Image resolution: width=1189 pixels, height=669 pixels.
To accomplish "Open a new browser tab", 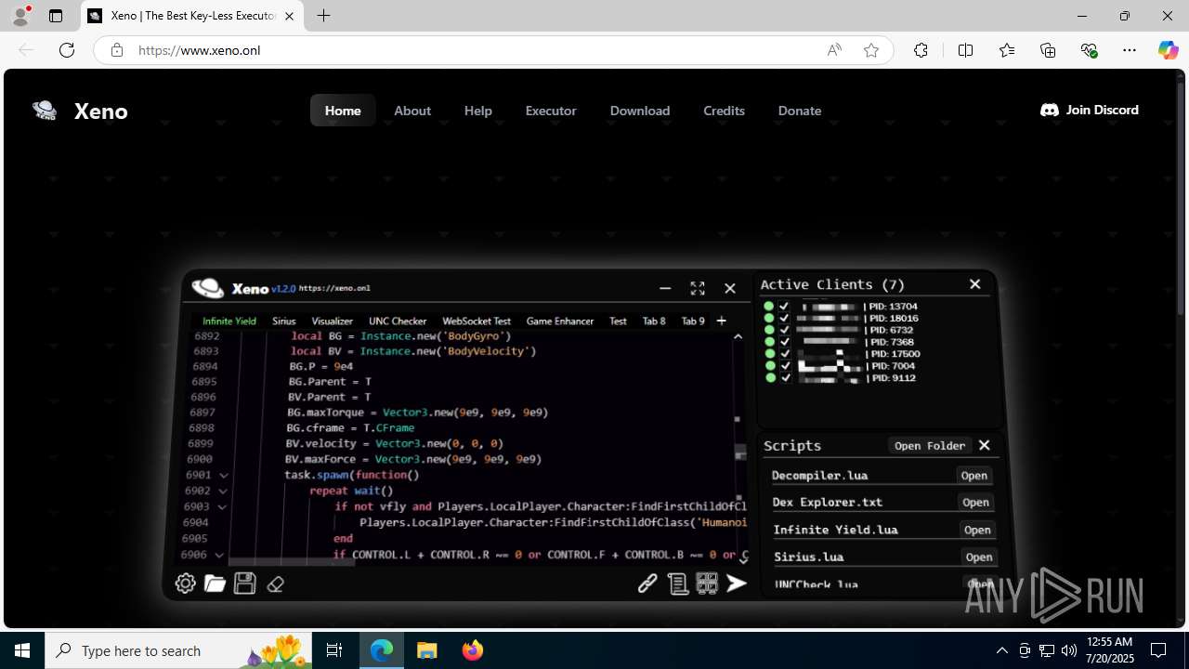I will 323,16.
